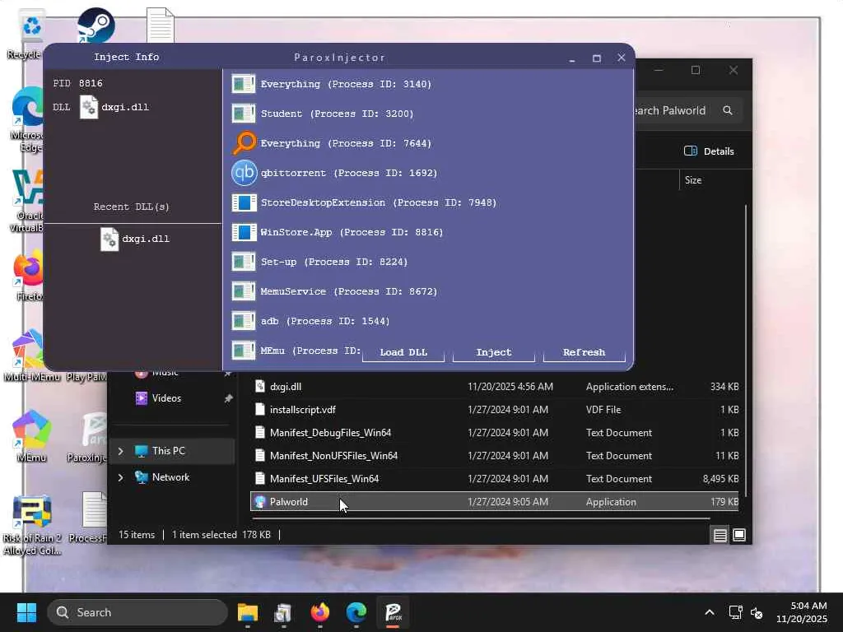Select the 'adb (Process ID: 1544)' row text
The height and width of the screenshot is (632, 843).
pos(325,321)
